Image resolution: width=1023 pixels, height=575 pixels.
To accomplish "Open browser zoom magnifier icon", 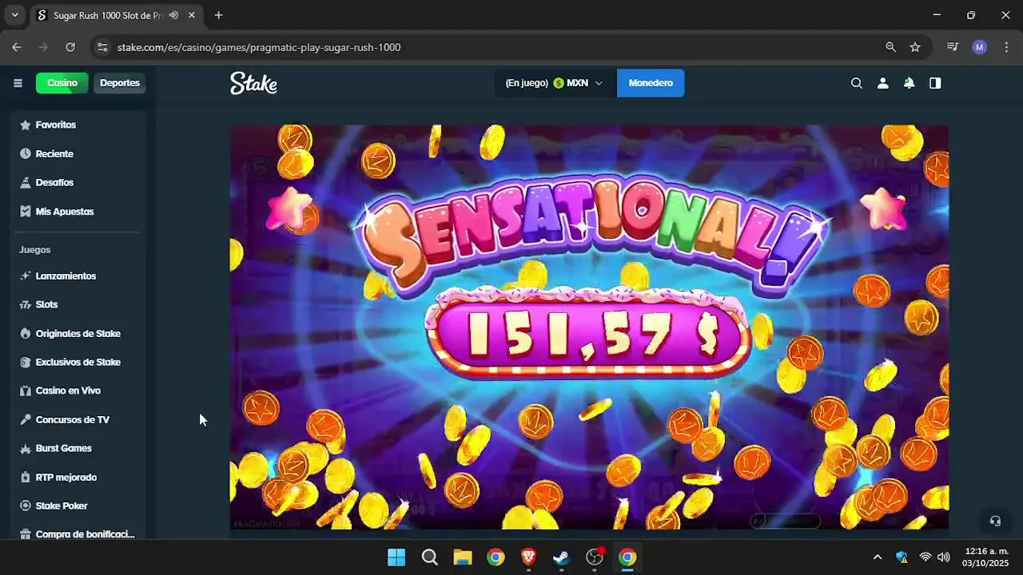I will pyautogui.click(x=891, y=47).
